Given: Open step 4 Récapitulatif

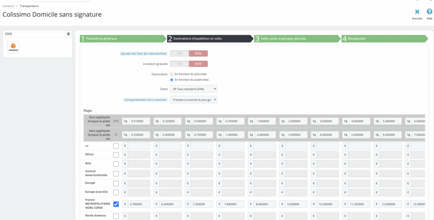Looking at the screenshot, I should [385, 39].
